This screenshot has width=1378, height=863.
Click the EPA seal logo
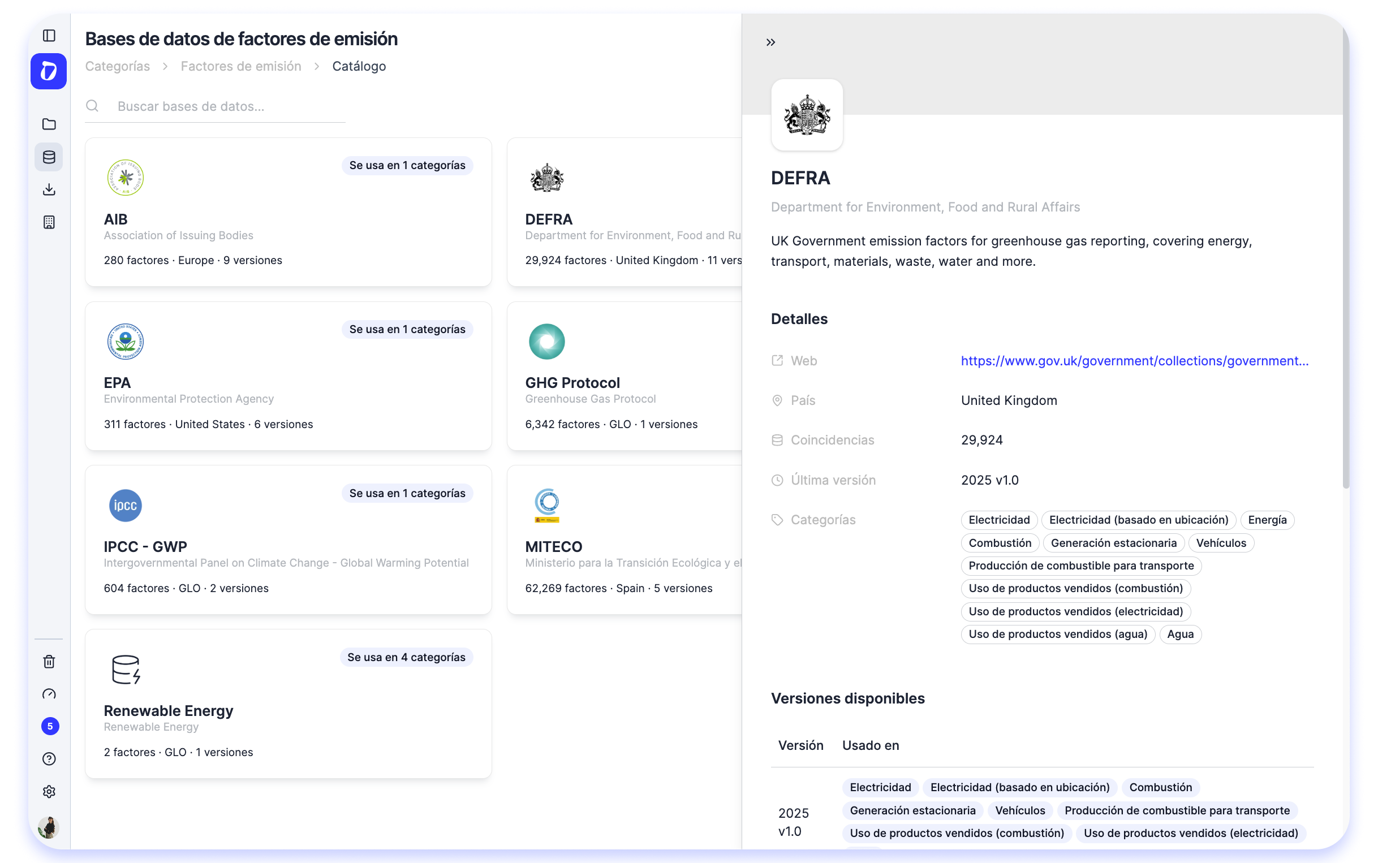(x=125, y=342)
